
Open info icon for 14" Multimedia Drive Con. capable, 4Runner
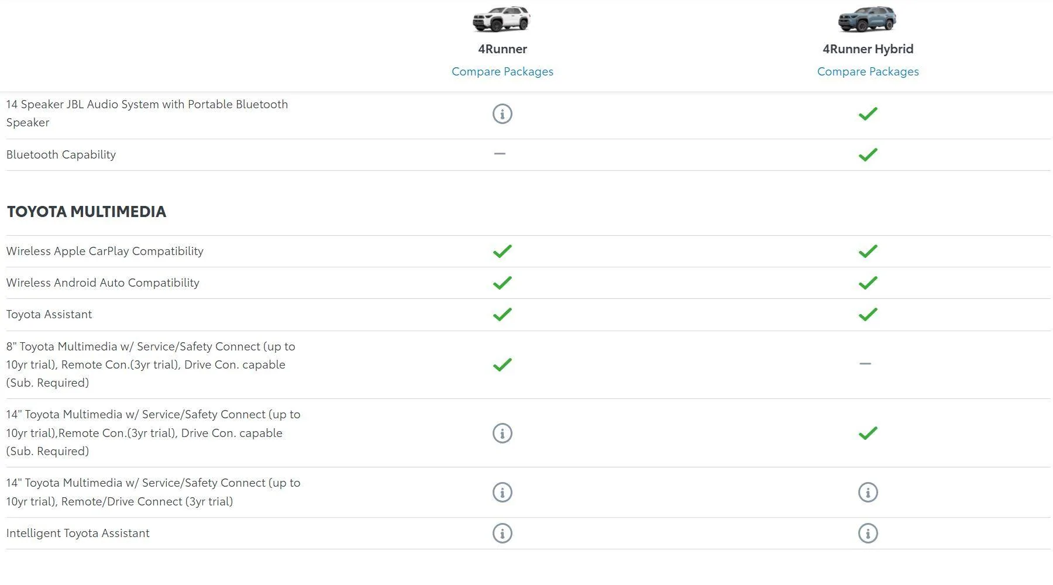pyautogui.click(x=502, y=433)
